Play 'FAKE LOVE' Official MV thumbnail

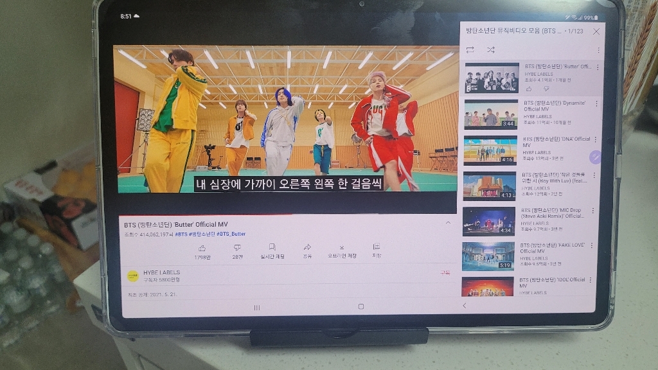(x=488, y=256)
